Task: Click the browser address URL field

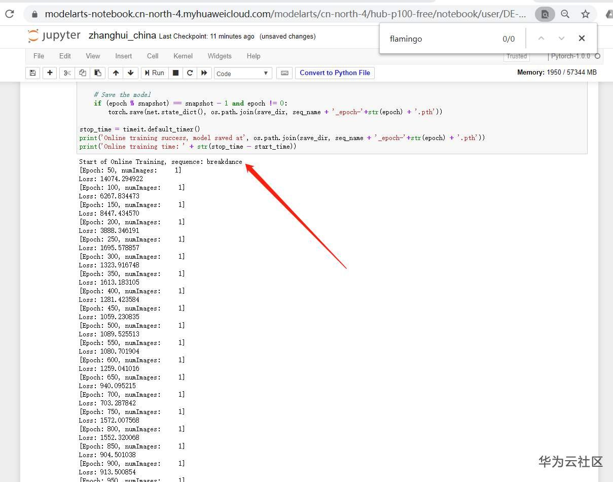Action: [x=285, y=14]
